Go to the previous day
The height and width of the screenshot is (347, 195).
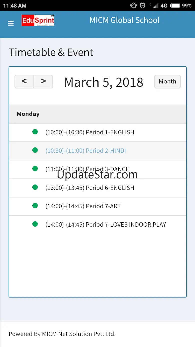tap(24, 81)
